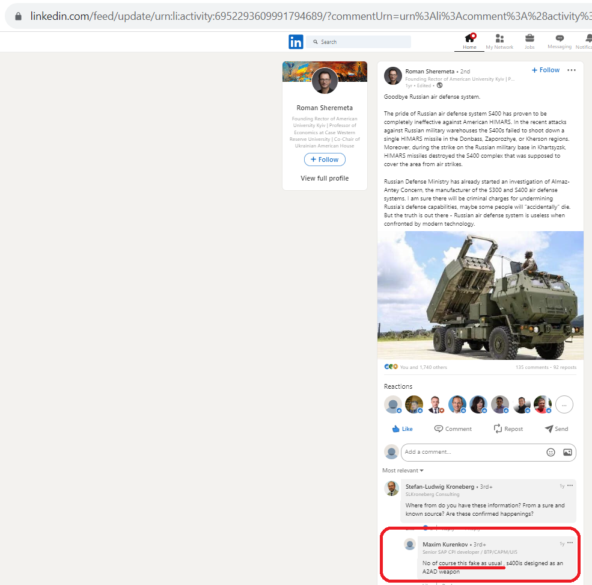Click the LinkedIn logo icon

pos(296,42)
